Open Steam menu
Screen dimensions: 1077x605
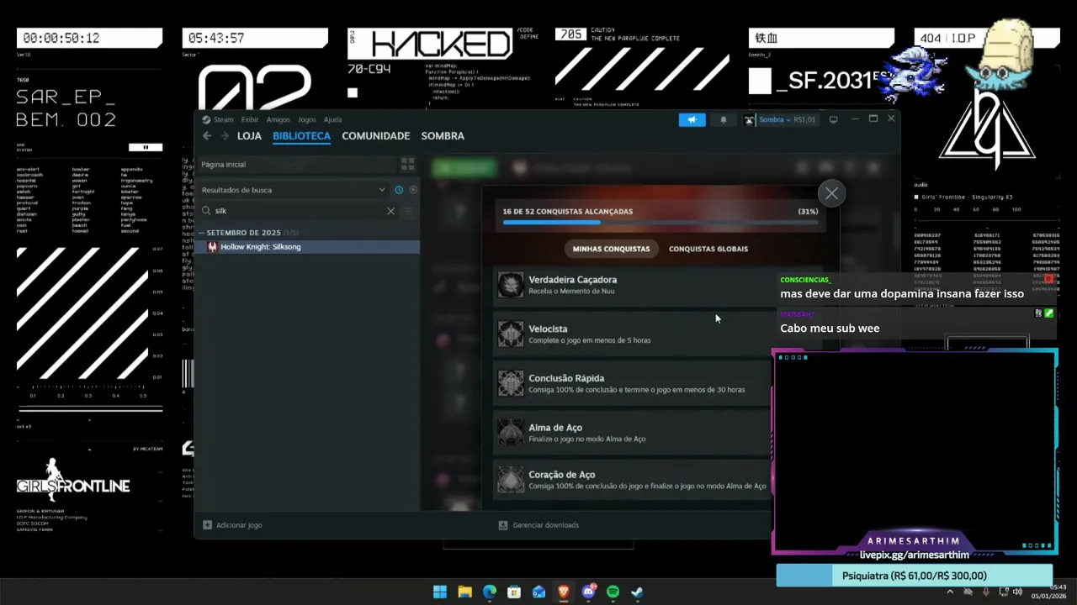click(223, 119)
